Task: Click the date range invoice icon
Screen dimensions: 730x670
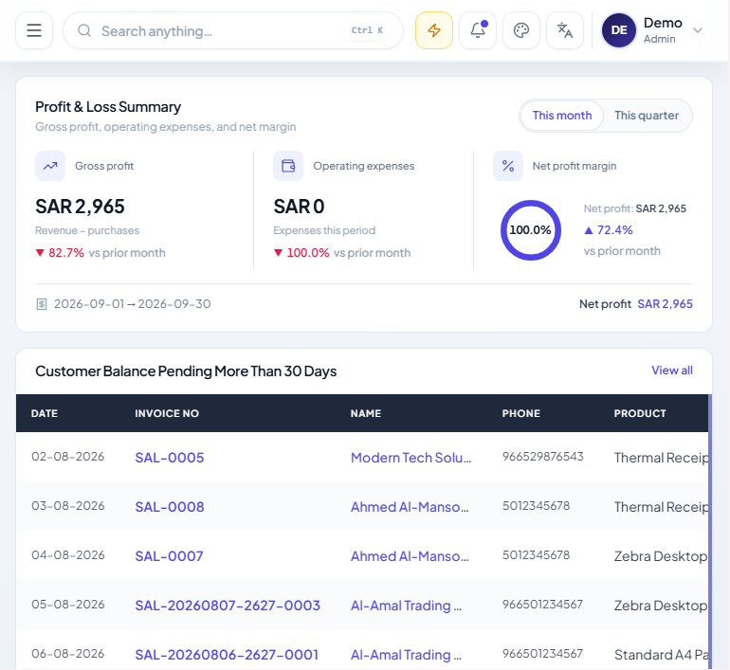Action: (42, 304)
